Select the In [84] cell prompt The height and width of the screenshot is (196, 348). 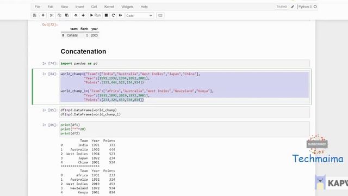coord(50,74)
